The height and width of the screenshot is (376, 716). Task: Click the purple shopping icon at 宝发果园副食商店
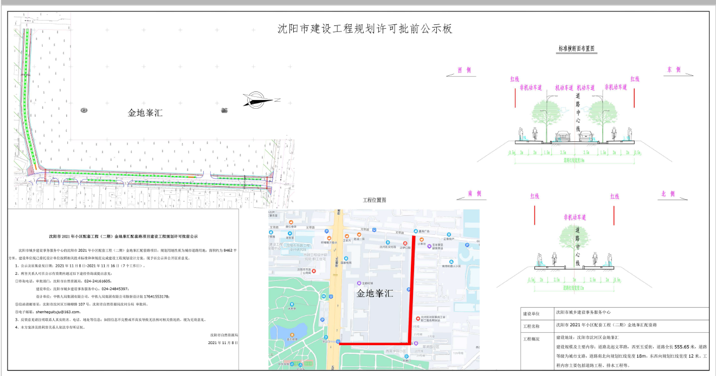coord(429,246)
